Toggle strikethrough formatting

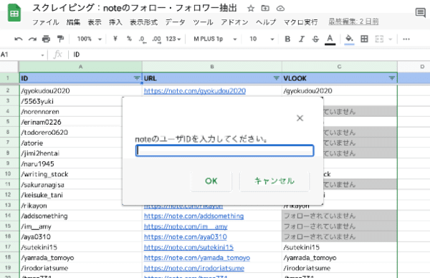coord(315,39)
